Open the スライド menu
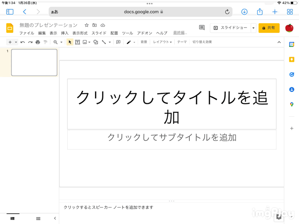Screen dimensions: 299x224 [99, 33]
